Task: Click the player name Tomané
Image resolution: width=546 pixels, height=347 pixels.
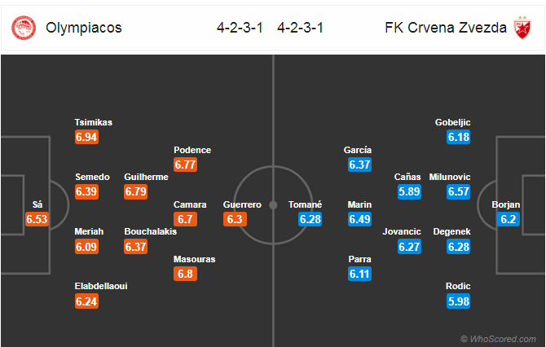Action: (305, 204)
